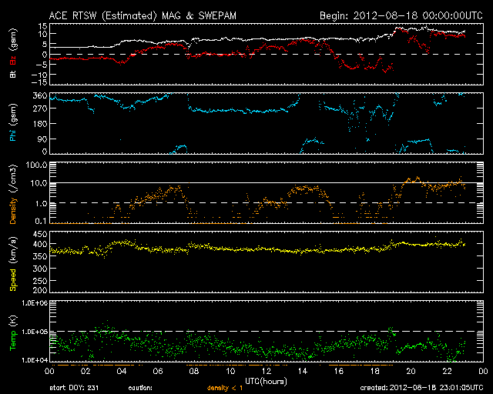
Task: Click the '04' hour label on x-axis
Action: pos(122,371)
